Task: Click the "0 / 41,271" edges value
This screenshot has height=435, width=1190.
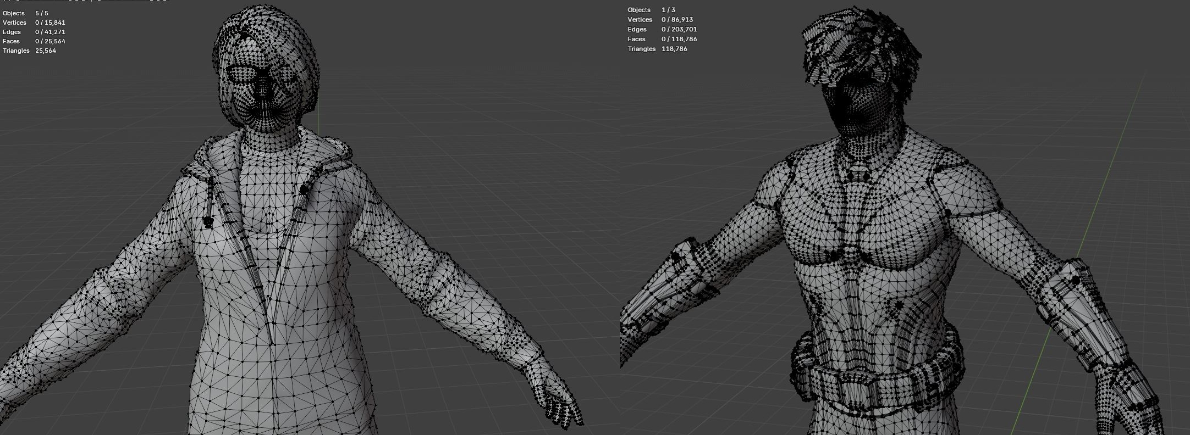Action: coord(50,32)
